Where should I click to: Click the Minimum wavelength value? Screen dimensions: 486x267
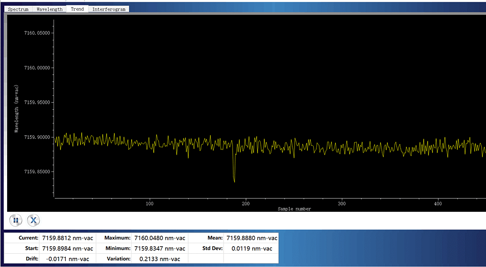(x=160, y=248)
